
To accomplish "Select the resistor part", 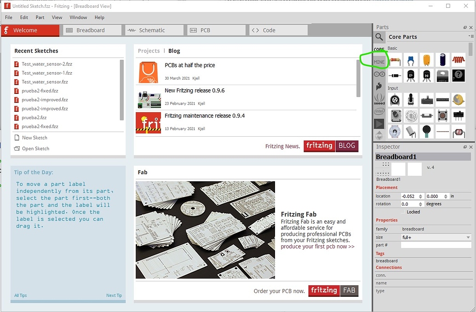I will pyautogui.click(x=395, y=60).
